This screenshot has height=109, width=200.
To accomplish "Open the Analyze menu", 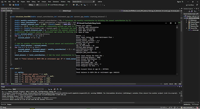I will click(x=44, y=2).
